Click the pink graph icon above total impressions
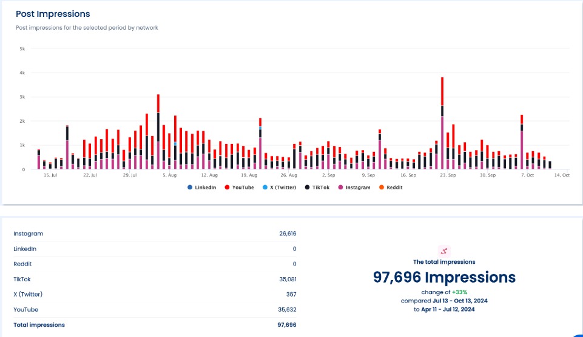The height and width of the screenshot is (337, 583). pos(445,250)
